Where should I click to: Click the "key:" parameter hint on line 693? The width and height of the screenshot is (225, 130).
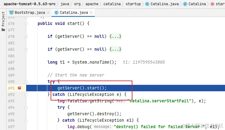121,101
